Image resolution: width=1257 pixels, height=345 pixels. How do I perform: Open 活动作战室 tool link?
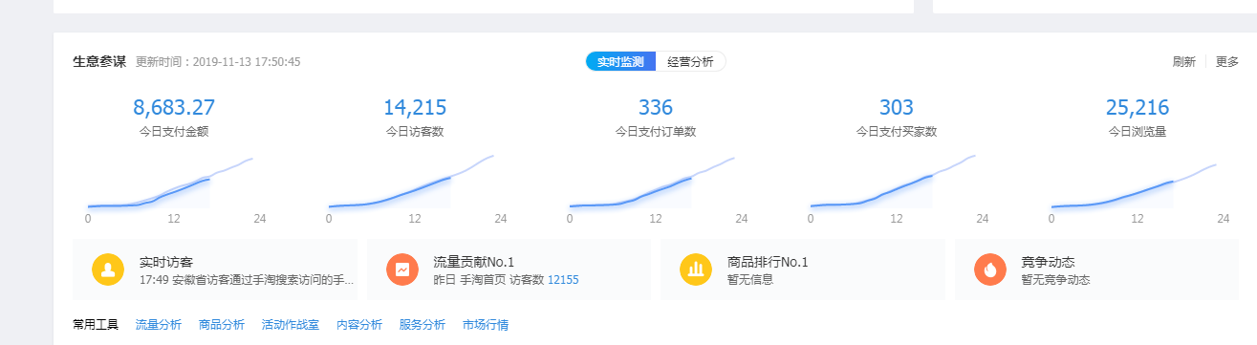click(291, 325)
